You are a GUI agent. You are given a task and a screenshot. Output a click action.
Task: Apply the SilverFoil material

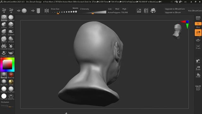11,97
